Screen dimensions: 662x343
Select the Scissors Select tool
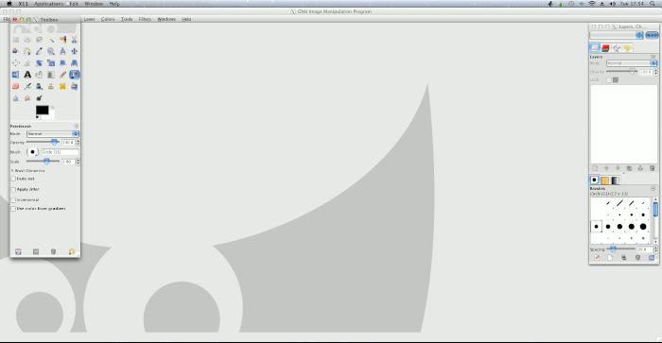[75, 40]
